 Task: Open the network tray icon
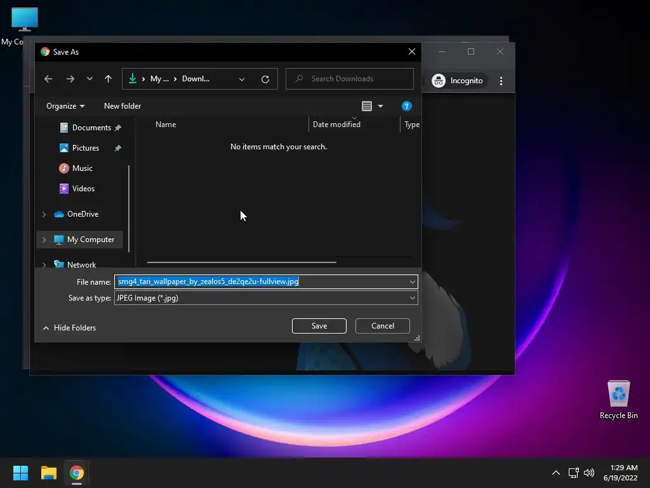573,473
